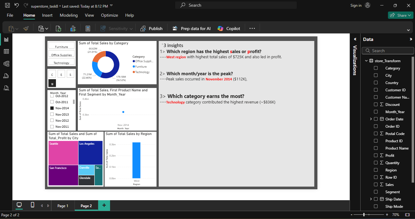
Task: Open Report view from left sidebar
Action: pos(6,39)
